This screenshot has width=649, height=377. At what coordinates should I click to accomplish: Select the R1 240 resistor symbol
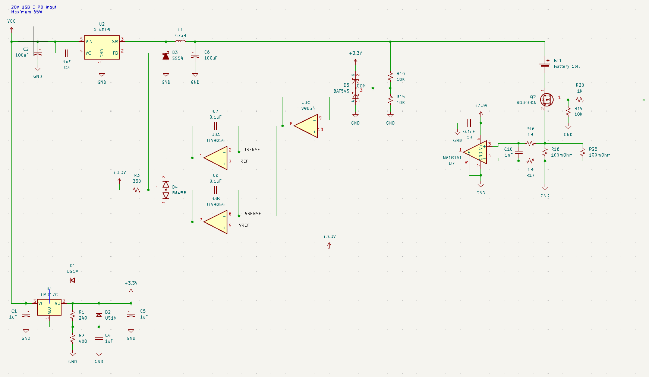click(x=73, y=315)
